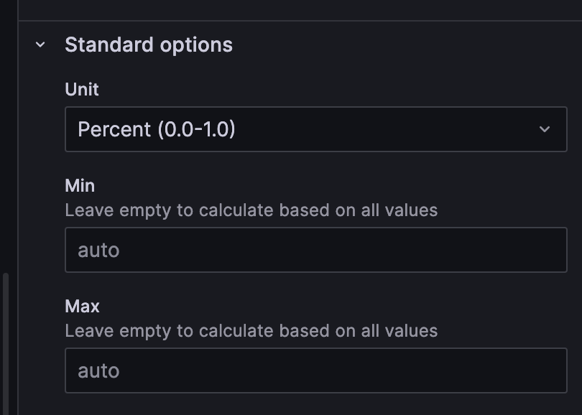
Task: Click the Max field label
Action: pos(82,307)
